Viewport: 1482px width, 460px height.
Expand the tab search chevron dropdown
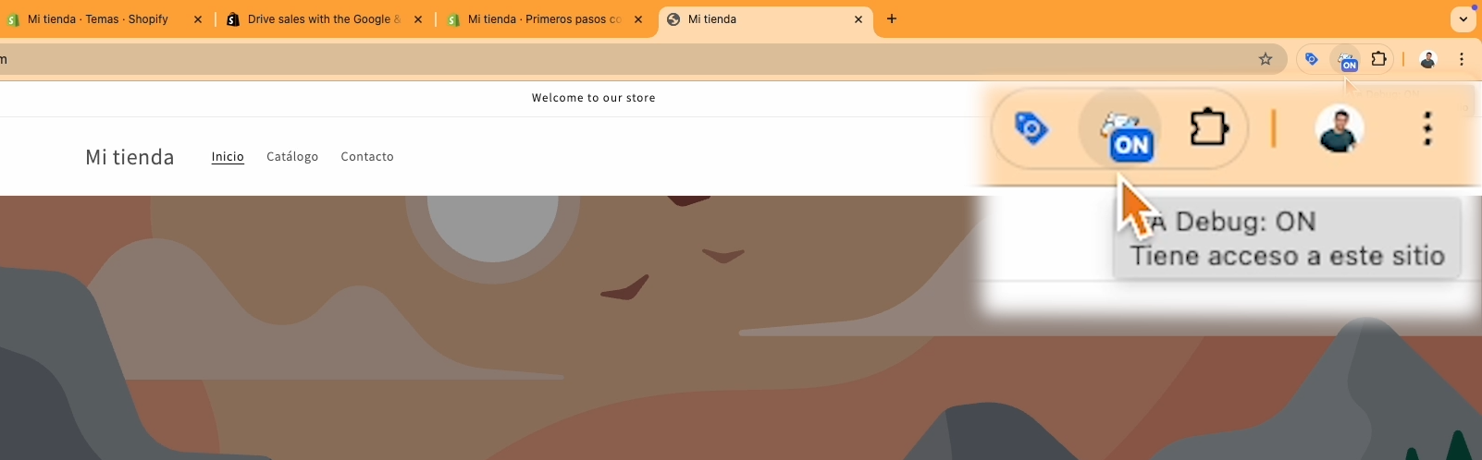[1463, 18]
